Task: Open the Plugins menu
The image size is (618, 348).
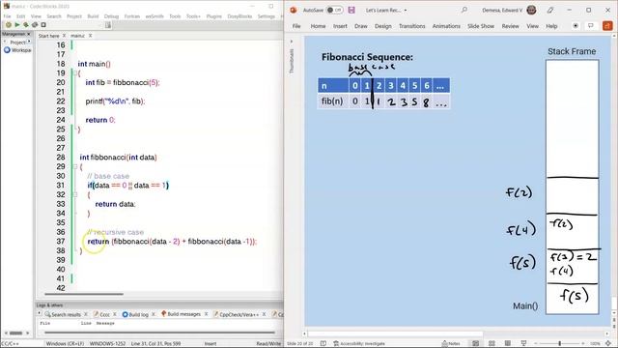Action: click(x=214, y=16)
